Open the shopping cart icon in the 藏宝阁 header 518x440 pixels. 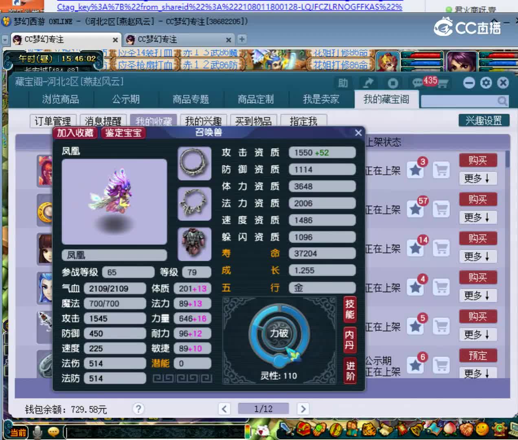pos(442,84)
